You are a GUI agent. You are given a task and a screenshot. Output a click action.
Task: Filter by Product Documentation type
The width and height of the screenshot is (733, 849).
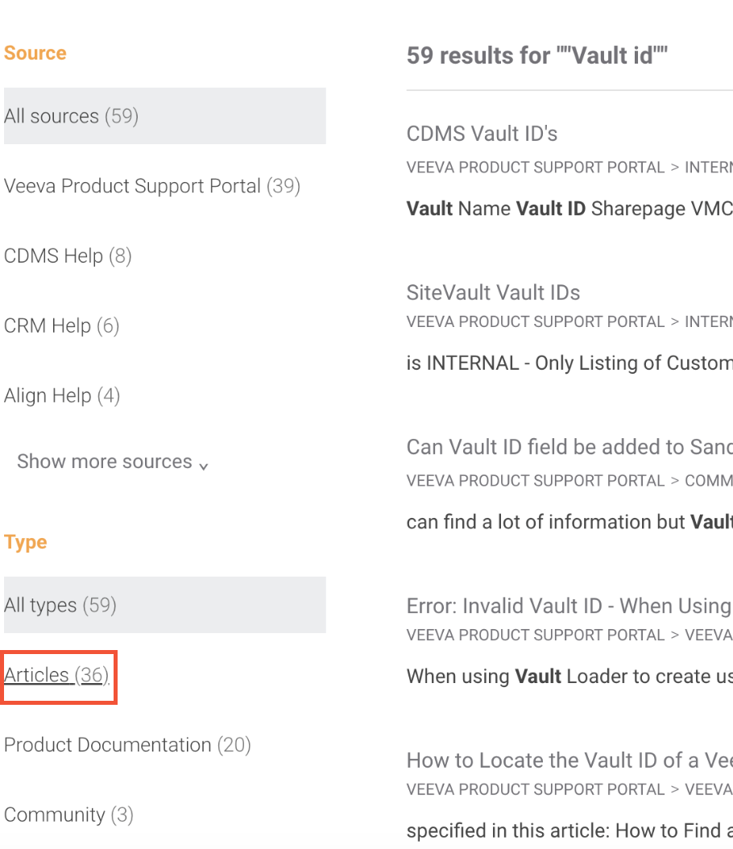127,745
